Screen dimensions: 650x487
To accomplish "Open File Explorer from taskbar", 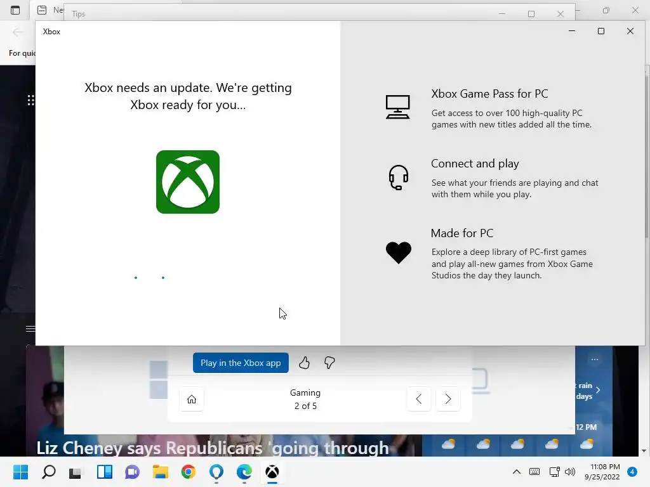I will 161,472.
